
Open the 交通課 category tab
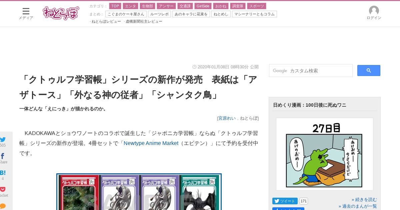pyautogui.click(x=185, y=6)
